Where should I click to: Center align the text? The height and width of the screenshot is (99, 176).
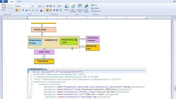point(51,10)
